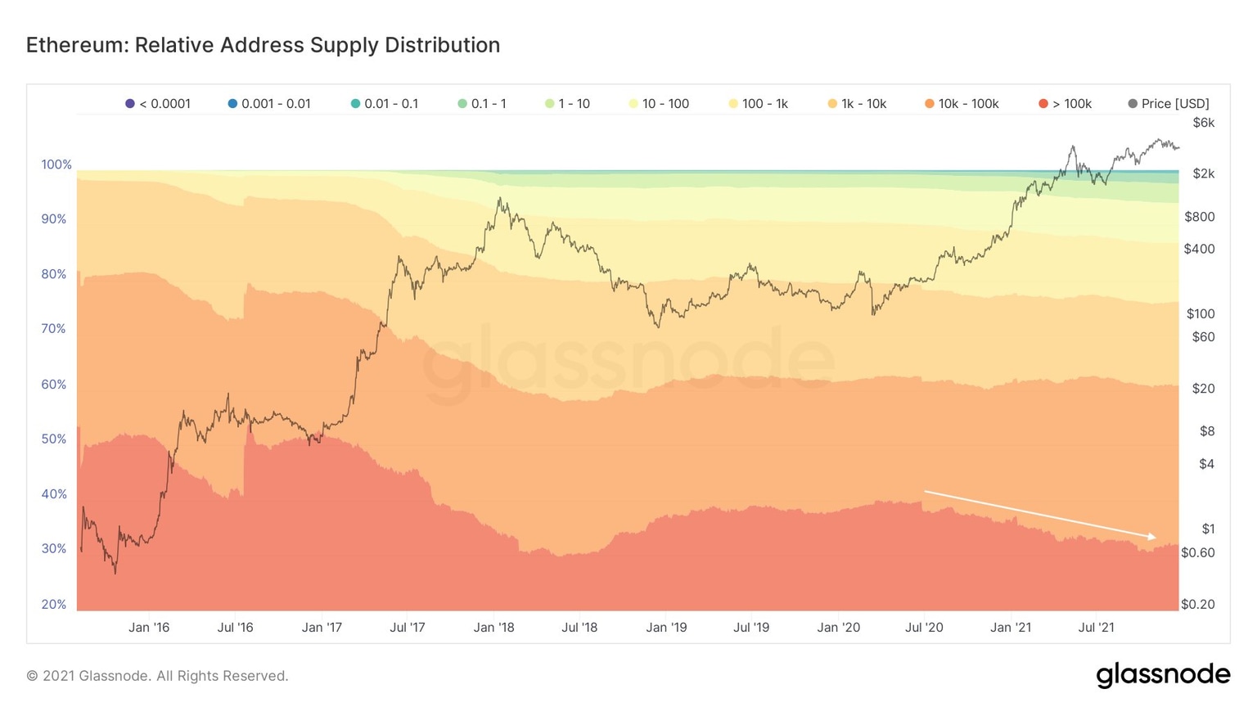This screenshot has width=1257, height=707.
Task: Click the chart title "Ethereum: Relative Address Supply Distribution"
Action: [x=263, y=45]
